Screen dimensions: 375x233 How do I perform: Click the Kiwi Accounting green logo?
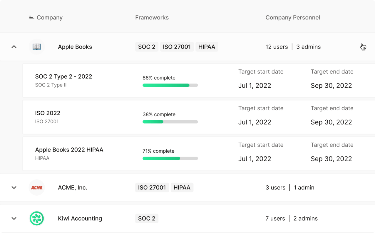point(37,219)
